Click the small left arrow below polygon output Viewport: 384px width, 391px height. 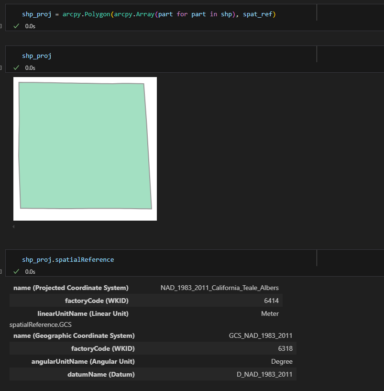click(13, 227)
